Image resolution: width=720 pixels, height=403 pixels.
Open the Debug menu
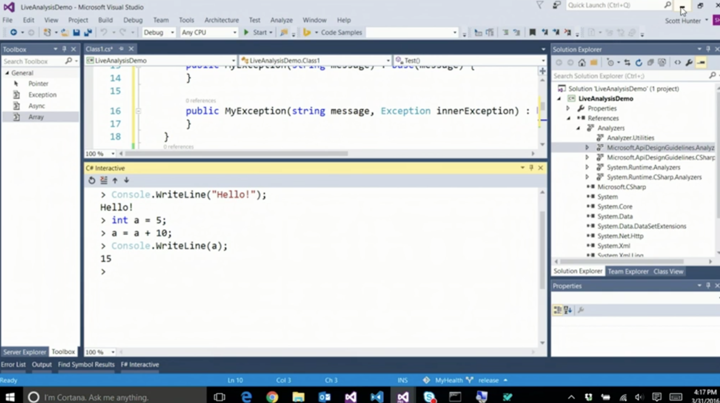pyautogui.click(x=133, y=20)
